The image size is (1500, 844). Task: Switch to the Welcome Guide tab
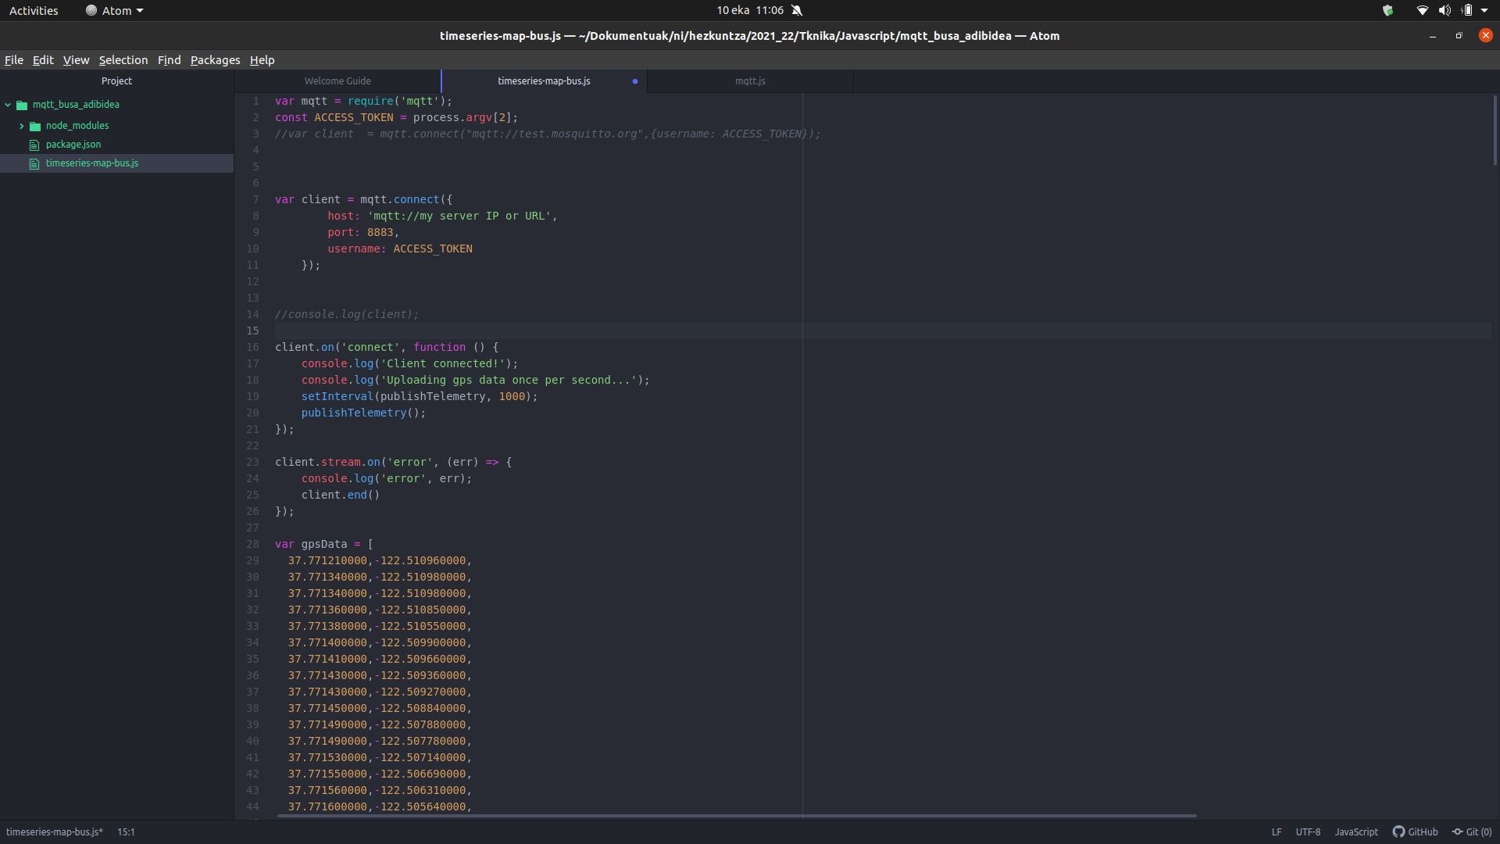pos(337,81)
